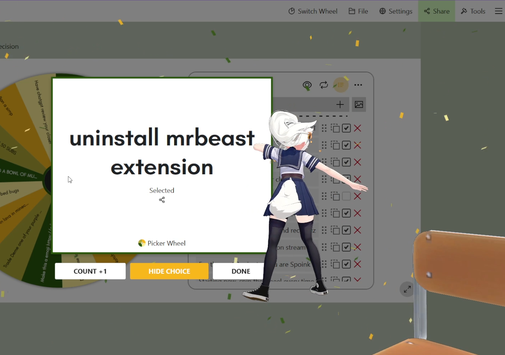Click the HIDE CHOICE button

[x=169, y=271]
